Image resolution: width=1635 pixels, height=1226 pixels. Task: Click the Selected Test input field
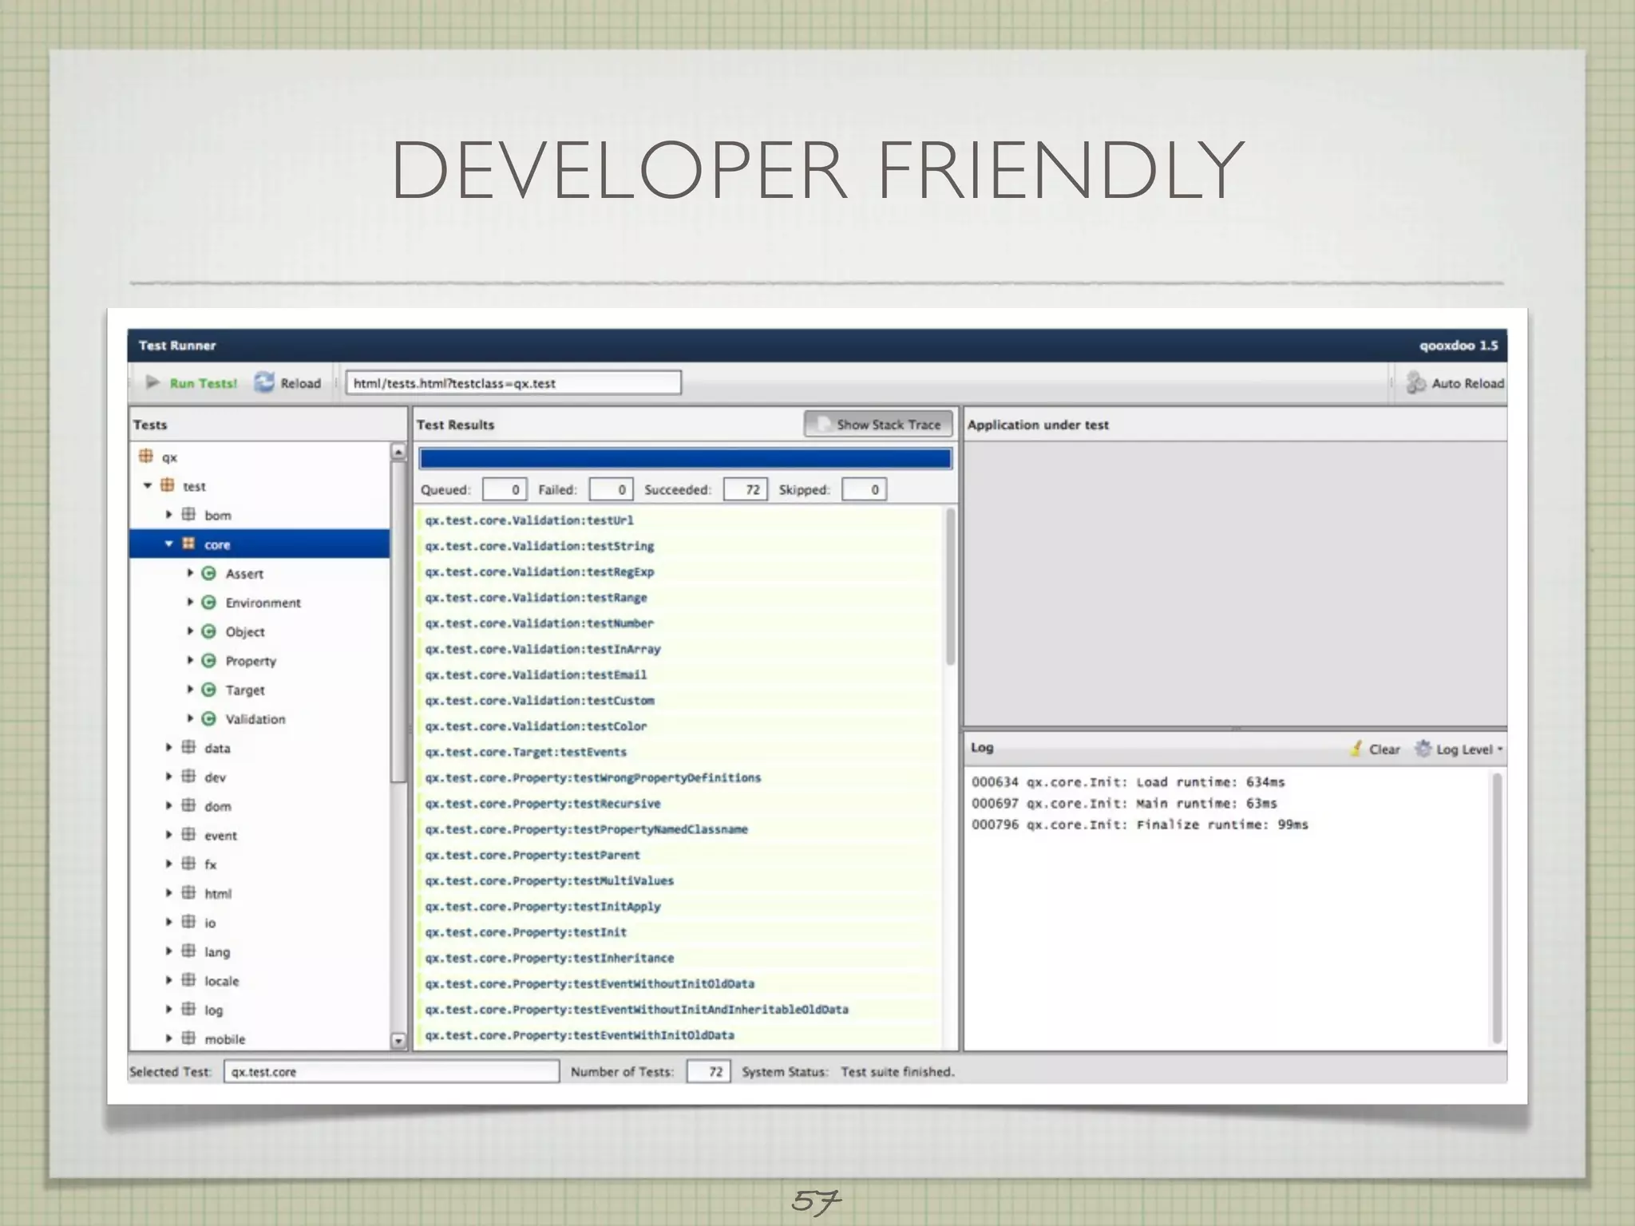click(x=391, y=1071)
